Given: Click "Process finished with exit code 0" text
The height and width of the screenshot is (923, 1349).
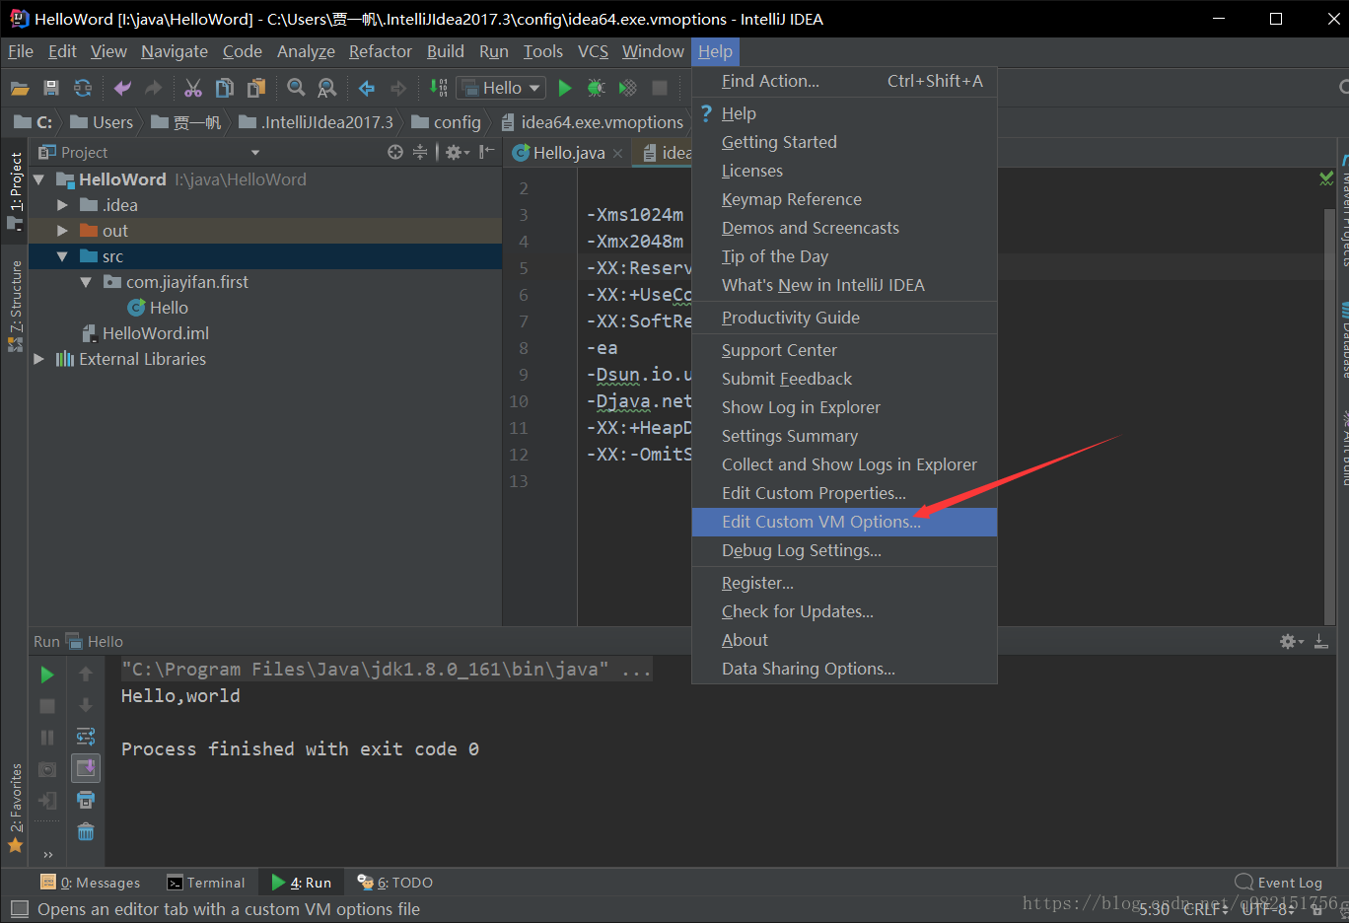Looking at the screenshot, I should click(x=300, y=749).
